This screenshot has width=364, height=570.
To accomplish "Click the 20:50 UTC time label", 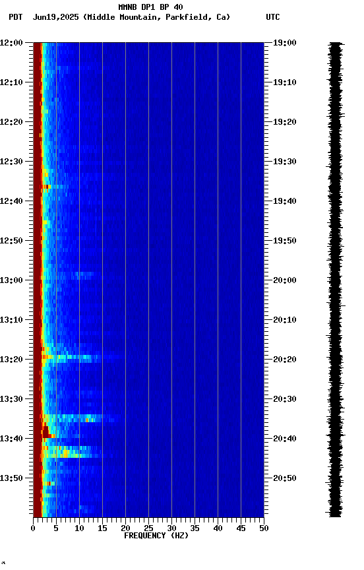I will [285, 478].
